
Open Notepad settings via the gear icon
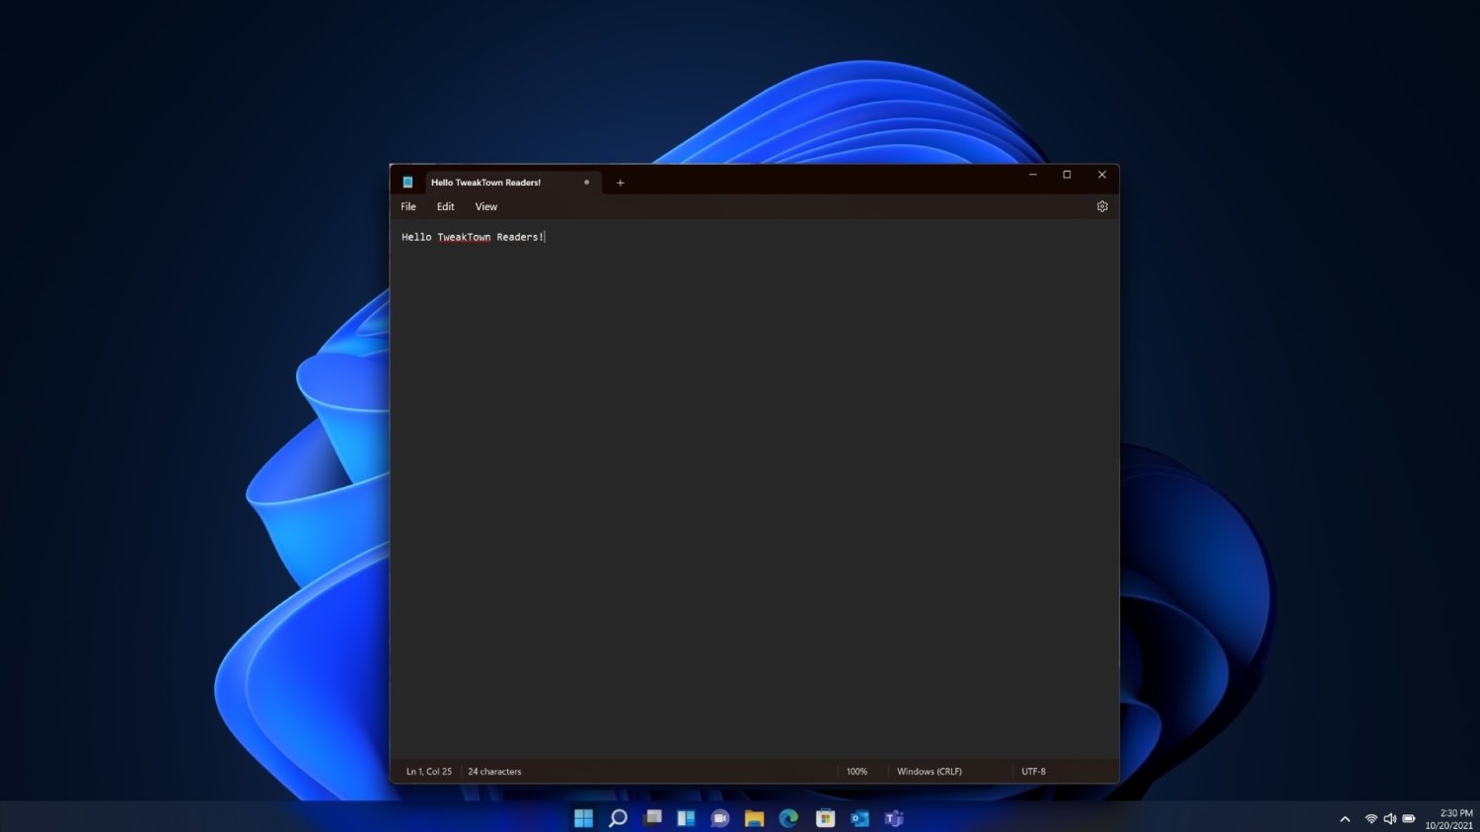click(x=1102, y=206)
